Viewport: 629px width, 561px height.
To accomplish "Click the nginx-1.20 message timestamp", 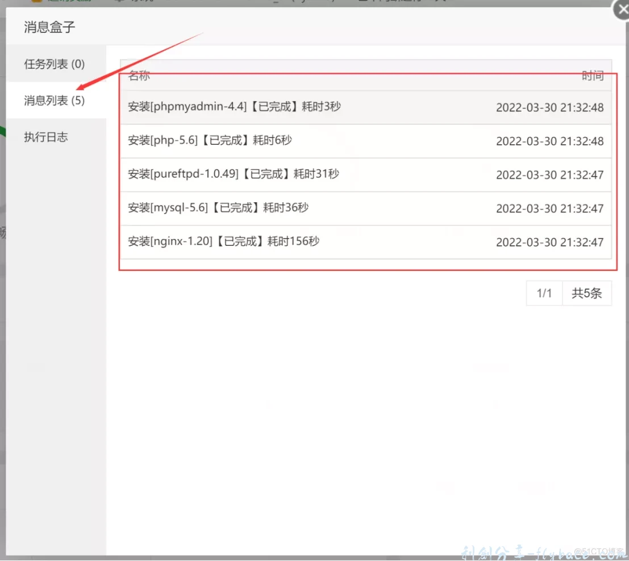I will point(549,242).
